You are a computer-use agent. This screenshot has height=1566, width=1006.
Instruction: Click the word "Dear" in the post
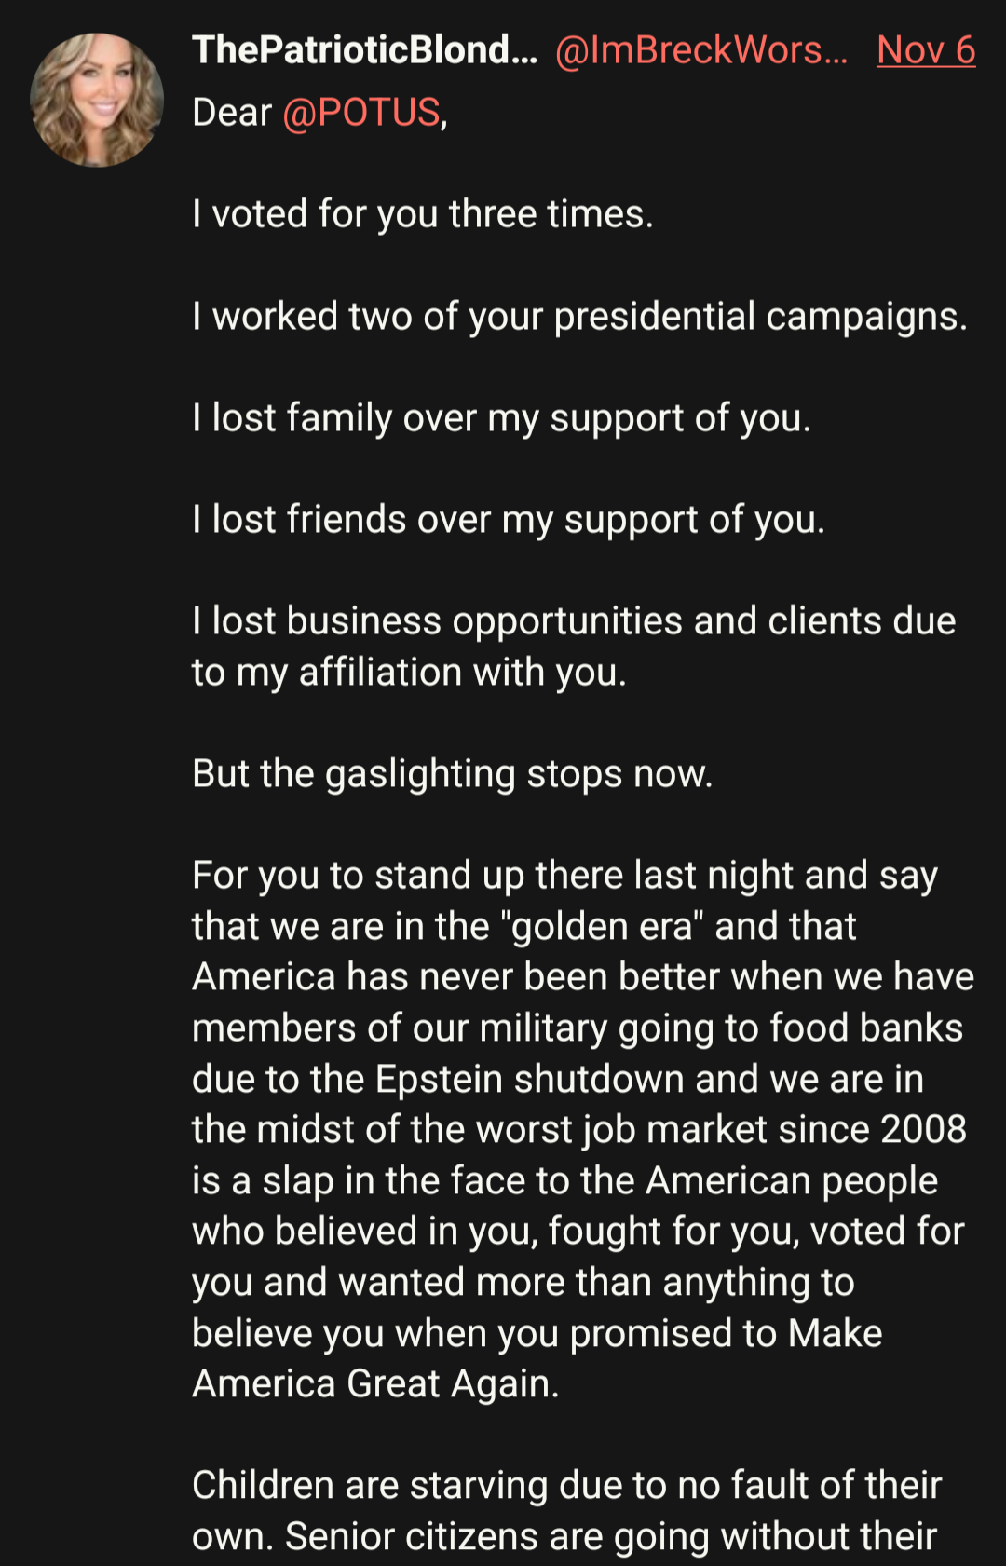tap(232, 113)
